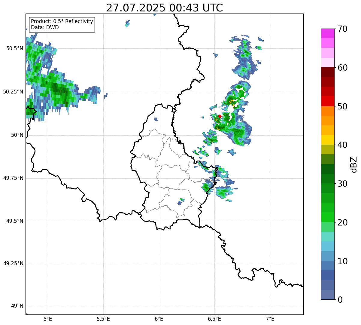361x325 pixels.
Task: Click the 50 tick on colorbar
Action: coord(342,106)
